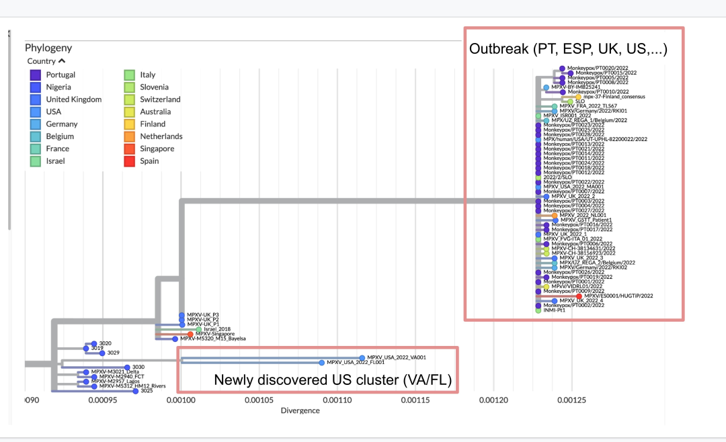The height and width of the screenshot is (442, 726).
Task: Click the 0.00100 axis tick label
Action: pos(181,400)
